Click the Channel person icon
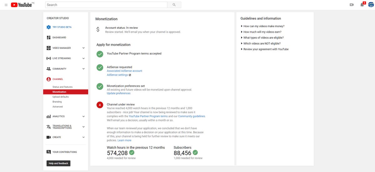 (48, 79)
